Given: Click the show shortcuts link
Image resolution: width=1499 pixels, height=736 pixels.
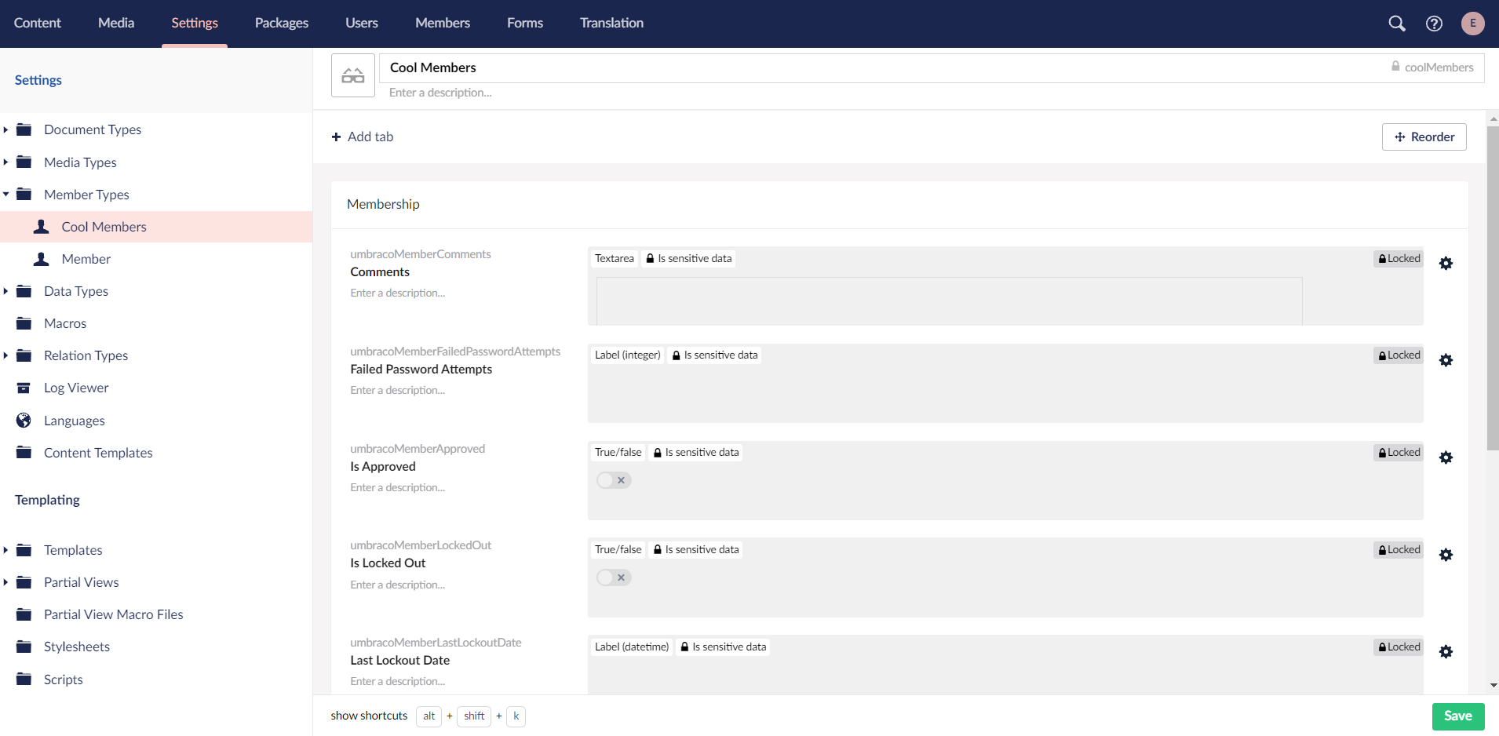Looking at the screenshot, I should pyautogui.click(x=369, y=716).
